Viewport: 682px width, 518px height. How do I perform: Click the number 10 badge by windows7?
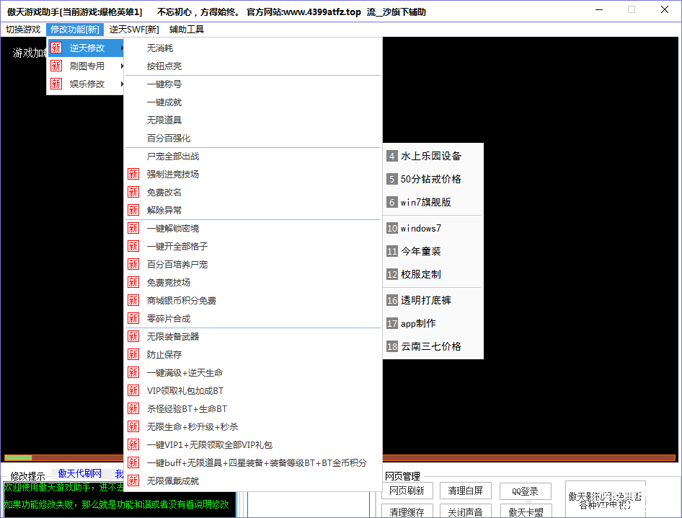pyautogui.click(x=392, y=228)
